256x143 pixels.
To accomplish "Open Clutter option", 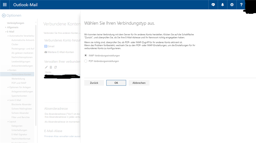I will coord(15,44).
